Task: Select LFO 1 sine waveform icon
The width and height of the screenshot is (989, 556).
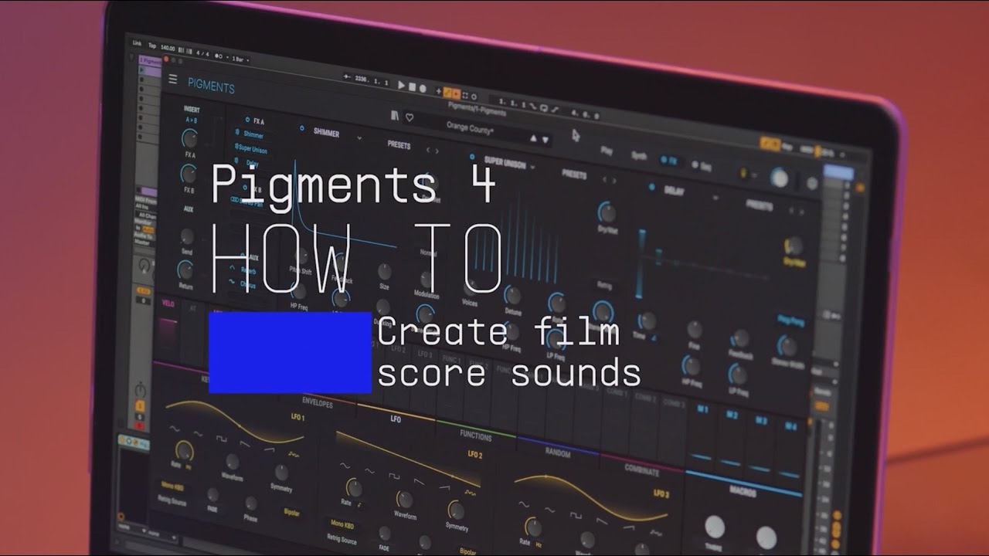Action: tap(174, 429)
